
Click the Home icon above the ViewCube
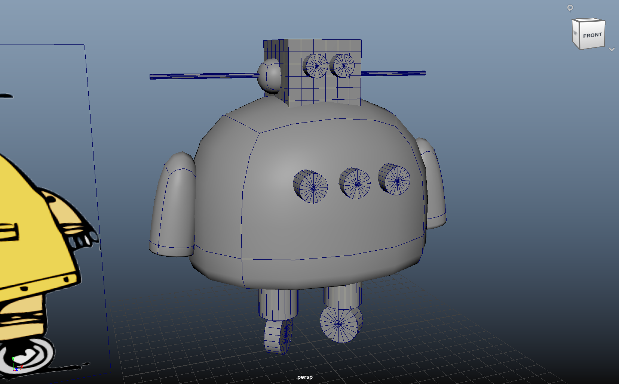click(570, 8)
